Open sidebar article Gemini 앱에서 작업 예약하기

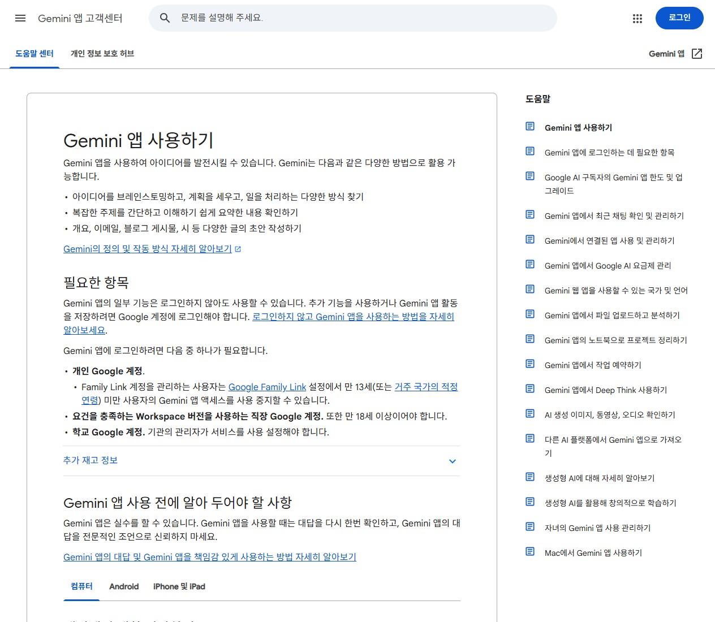(x=593, y=365)
